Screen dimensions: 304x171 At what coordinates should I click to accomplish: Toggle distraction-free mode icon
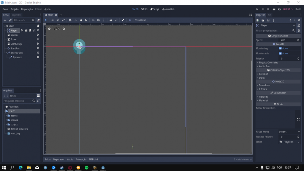coord(250,15)
